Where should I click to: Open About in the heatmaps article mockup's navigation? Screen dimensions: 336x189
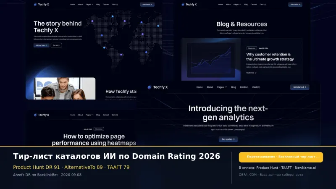pyautogui.click(x=80, y=115)
